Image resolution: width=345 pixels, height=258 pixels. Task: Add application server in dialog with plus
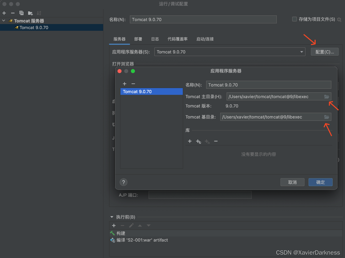pos(124,84)
